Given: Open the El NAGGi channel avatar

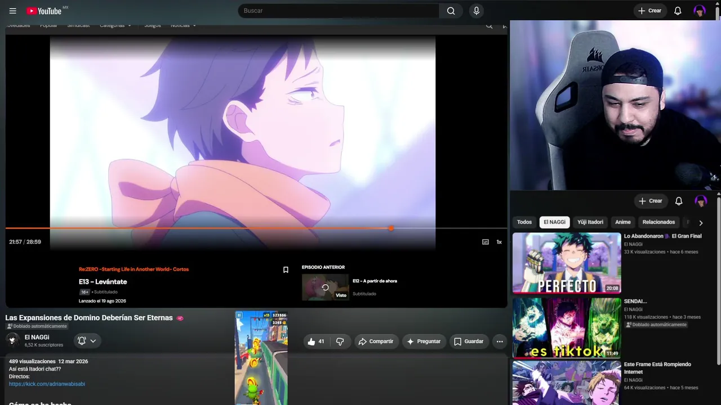Looking at the screenshot, I should pyautogui.click(x=12, y=340).
